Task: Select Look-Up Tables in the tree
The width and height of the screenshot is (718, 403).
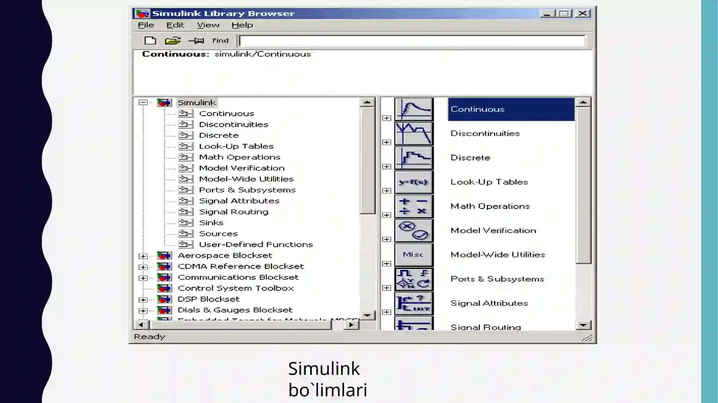Action: [236, 146]
